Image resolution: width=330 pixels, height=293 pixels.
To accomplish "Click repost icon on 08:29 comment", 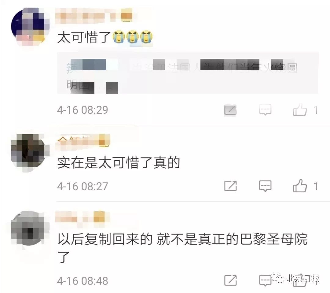I will pyautogui.click(x=230, y=110).
